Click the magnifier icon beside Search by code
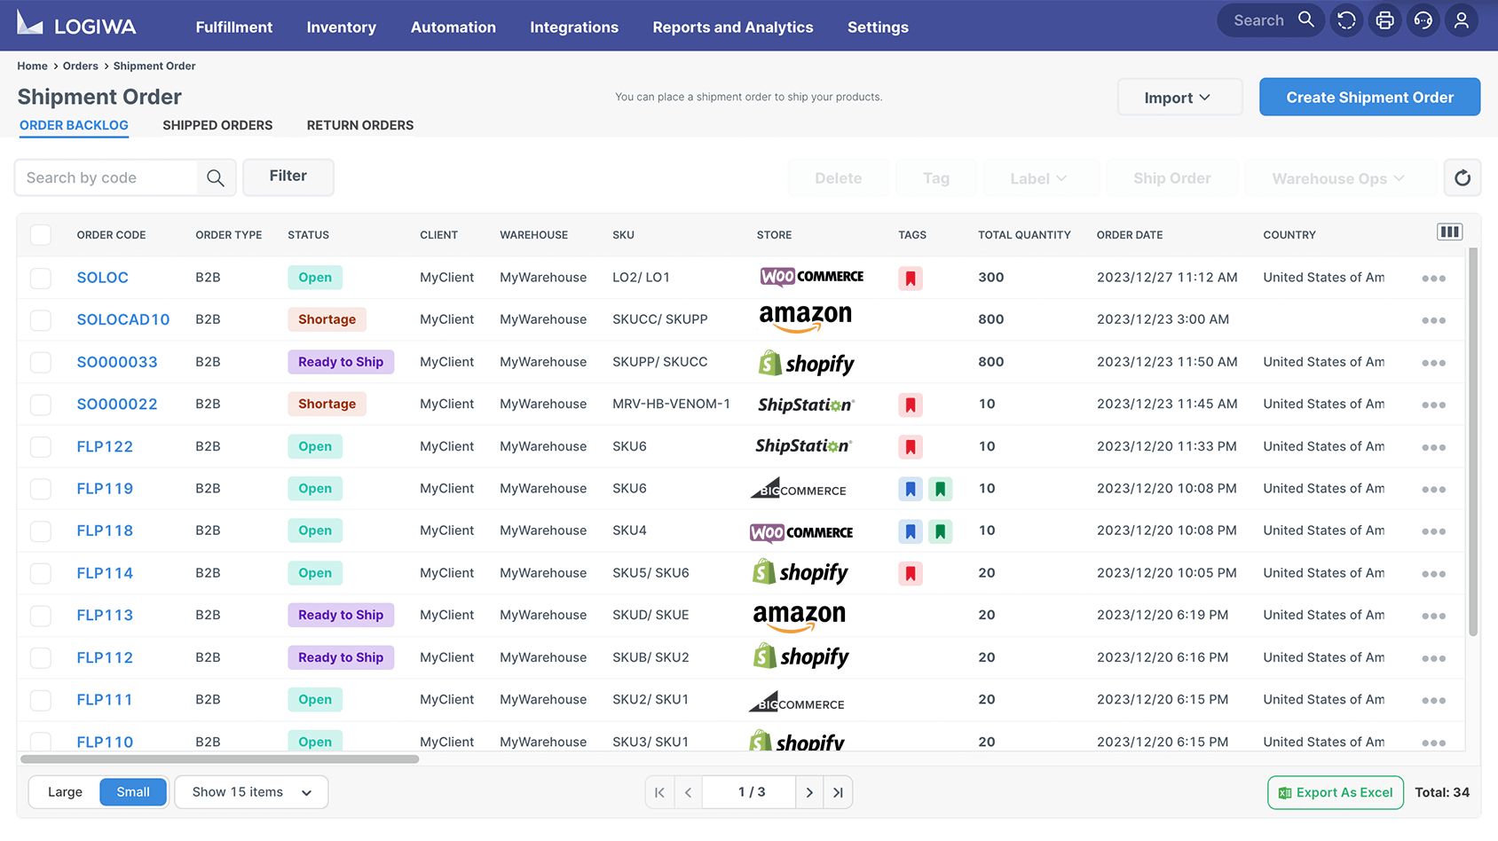The height and width of the screenshot is (841, 1498). 216,178
